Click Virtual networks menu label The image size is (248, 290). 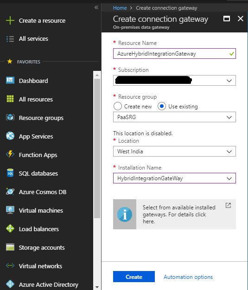[40, 266]
